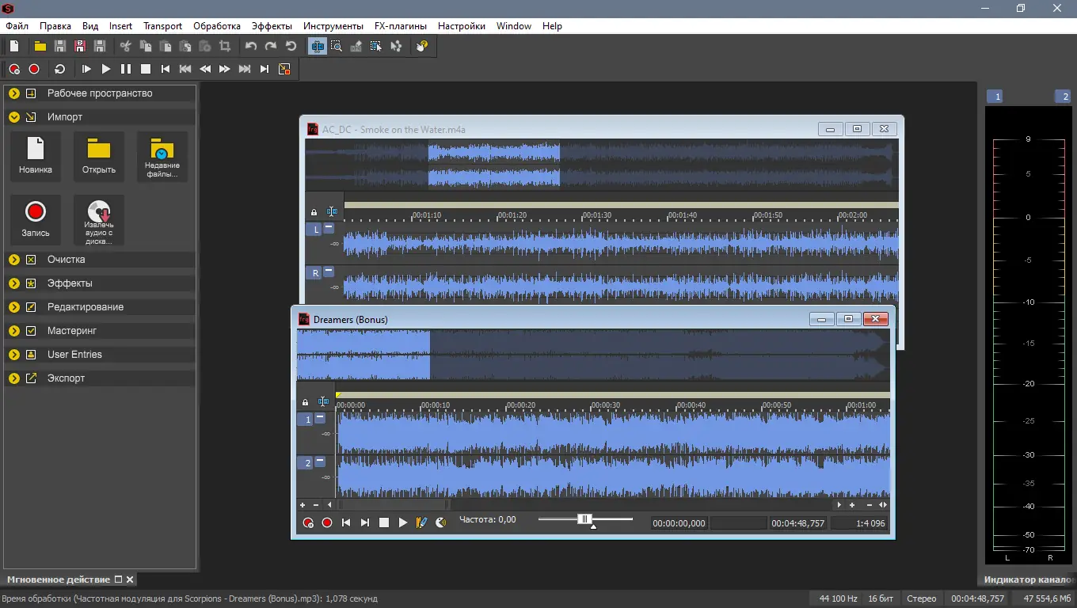Click the Trim/Crop toolbar icon
The height and width of the screenshot is (608, 1077).
(226, 46)
